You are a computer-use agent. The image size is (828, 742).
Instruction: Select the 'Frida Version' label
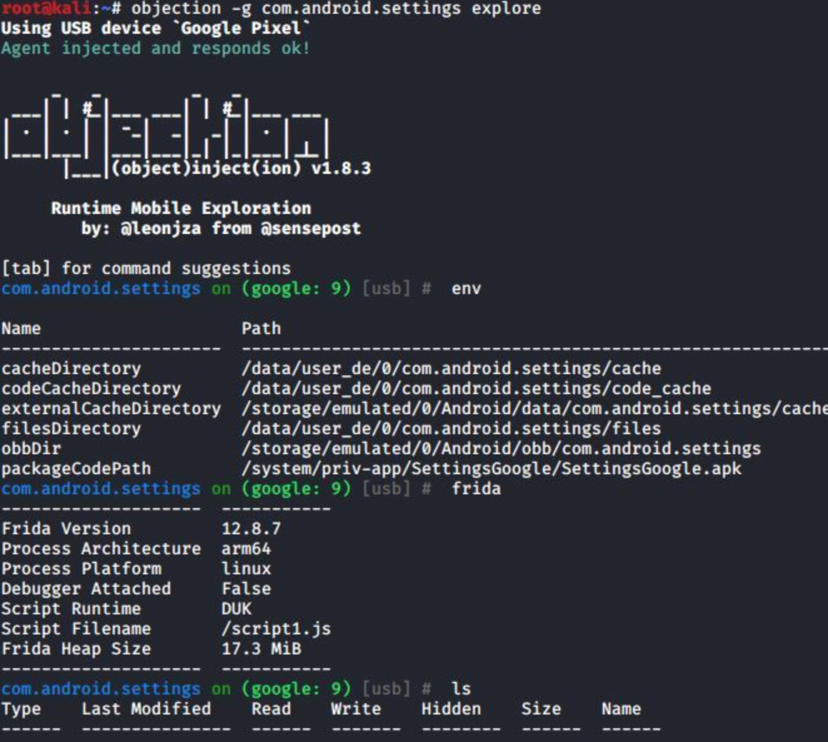click(66, 529)
